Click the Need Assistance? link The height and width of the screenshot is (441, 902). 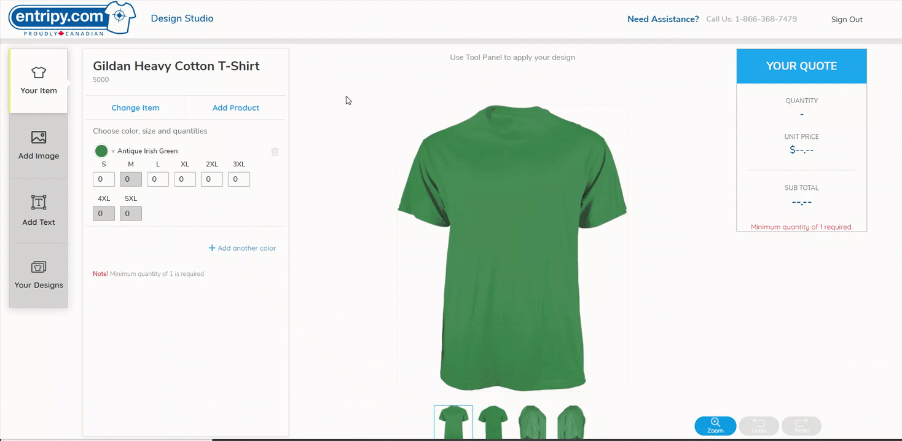click(x=663, y=19)
